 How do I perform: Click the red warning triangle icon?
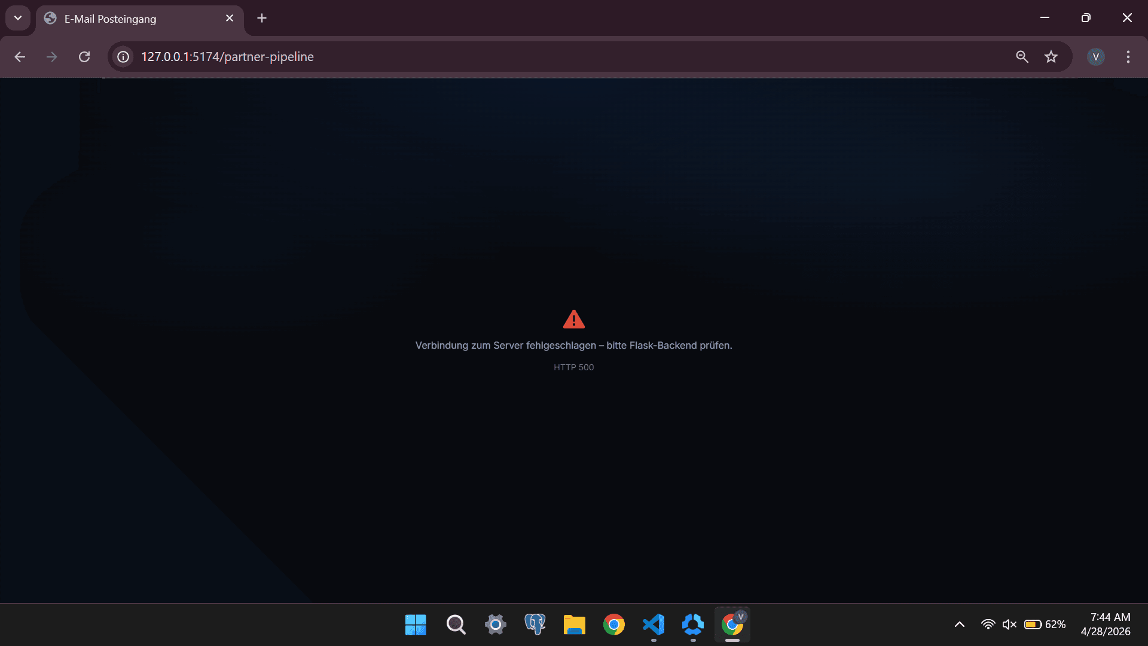(x=574, y=319)
